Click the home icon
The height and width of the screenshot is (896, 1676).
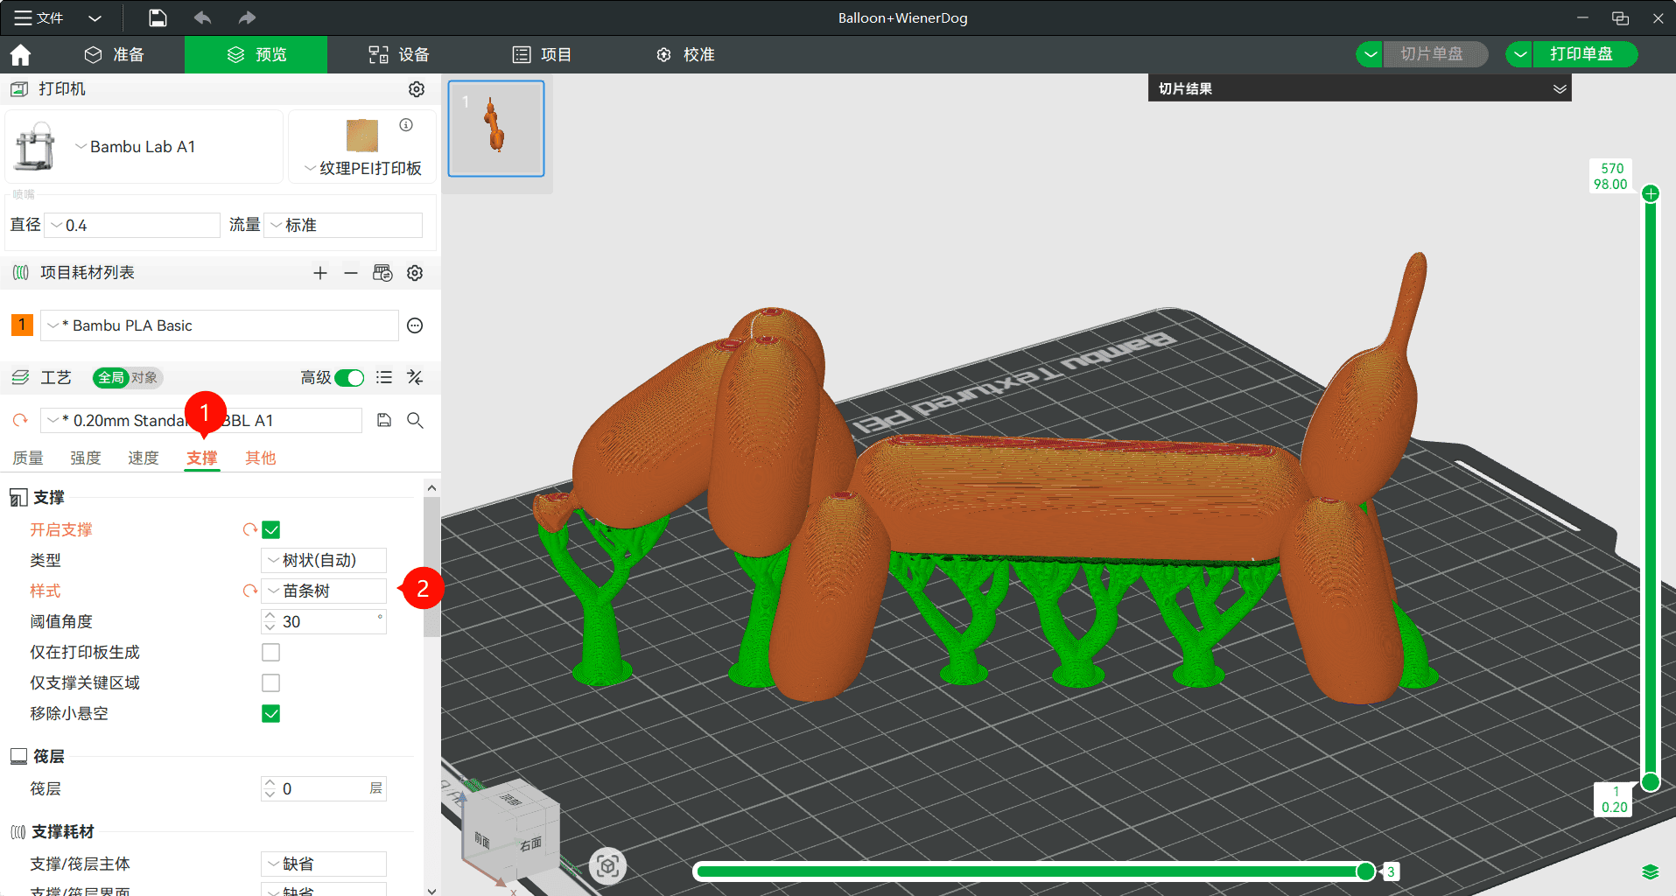pos(20,55)
